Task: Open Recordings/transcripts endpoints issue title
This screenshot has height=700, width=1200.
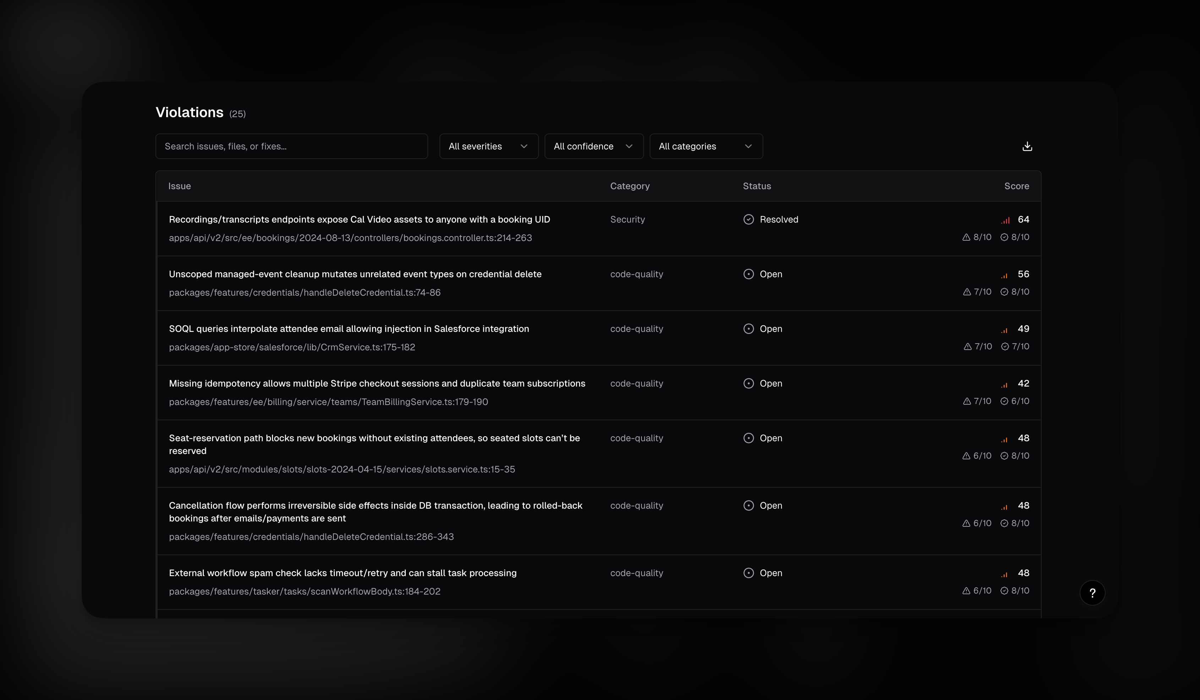Action: tap(359, 219)
